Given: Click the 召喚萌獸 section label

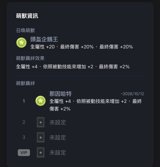Looking at the screenshot, I should pyautogui.click(x=25, y=30).
